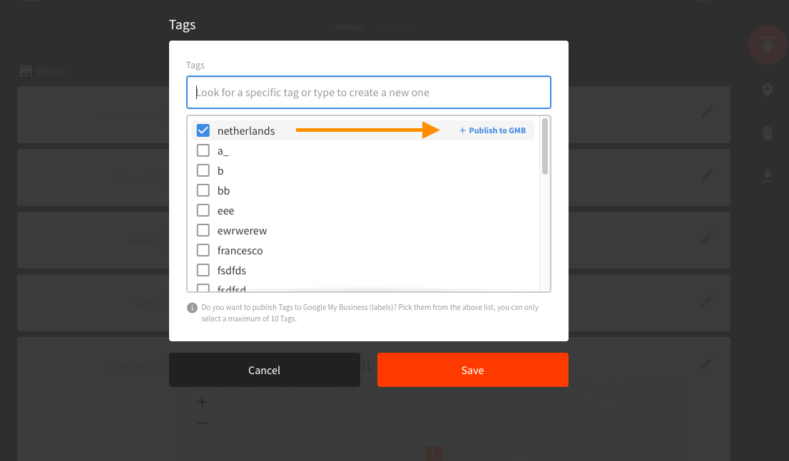
Task: Click the info icon below tag list
Action: pyautogui.click(x=192, y=308)
